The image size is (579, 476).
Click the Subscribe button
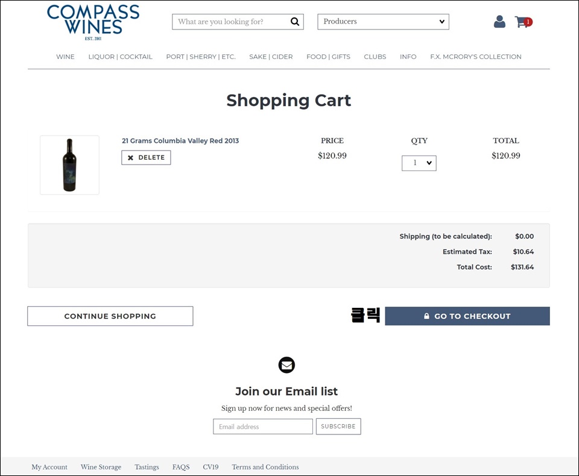[338, 427]
